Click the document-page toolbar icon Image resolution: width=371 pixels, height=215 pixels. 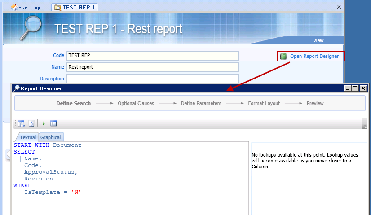point(31,123)
